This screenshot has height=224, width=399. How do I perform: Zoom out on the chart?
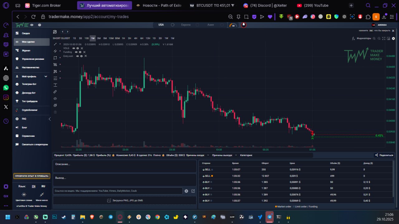[x=379, y=38]
